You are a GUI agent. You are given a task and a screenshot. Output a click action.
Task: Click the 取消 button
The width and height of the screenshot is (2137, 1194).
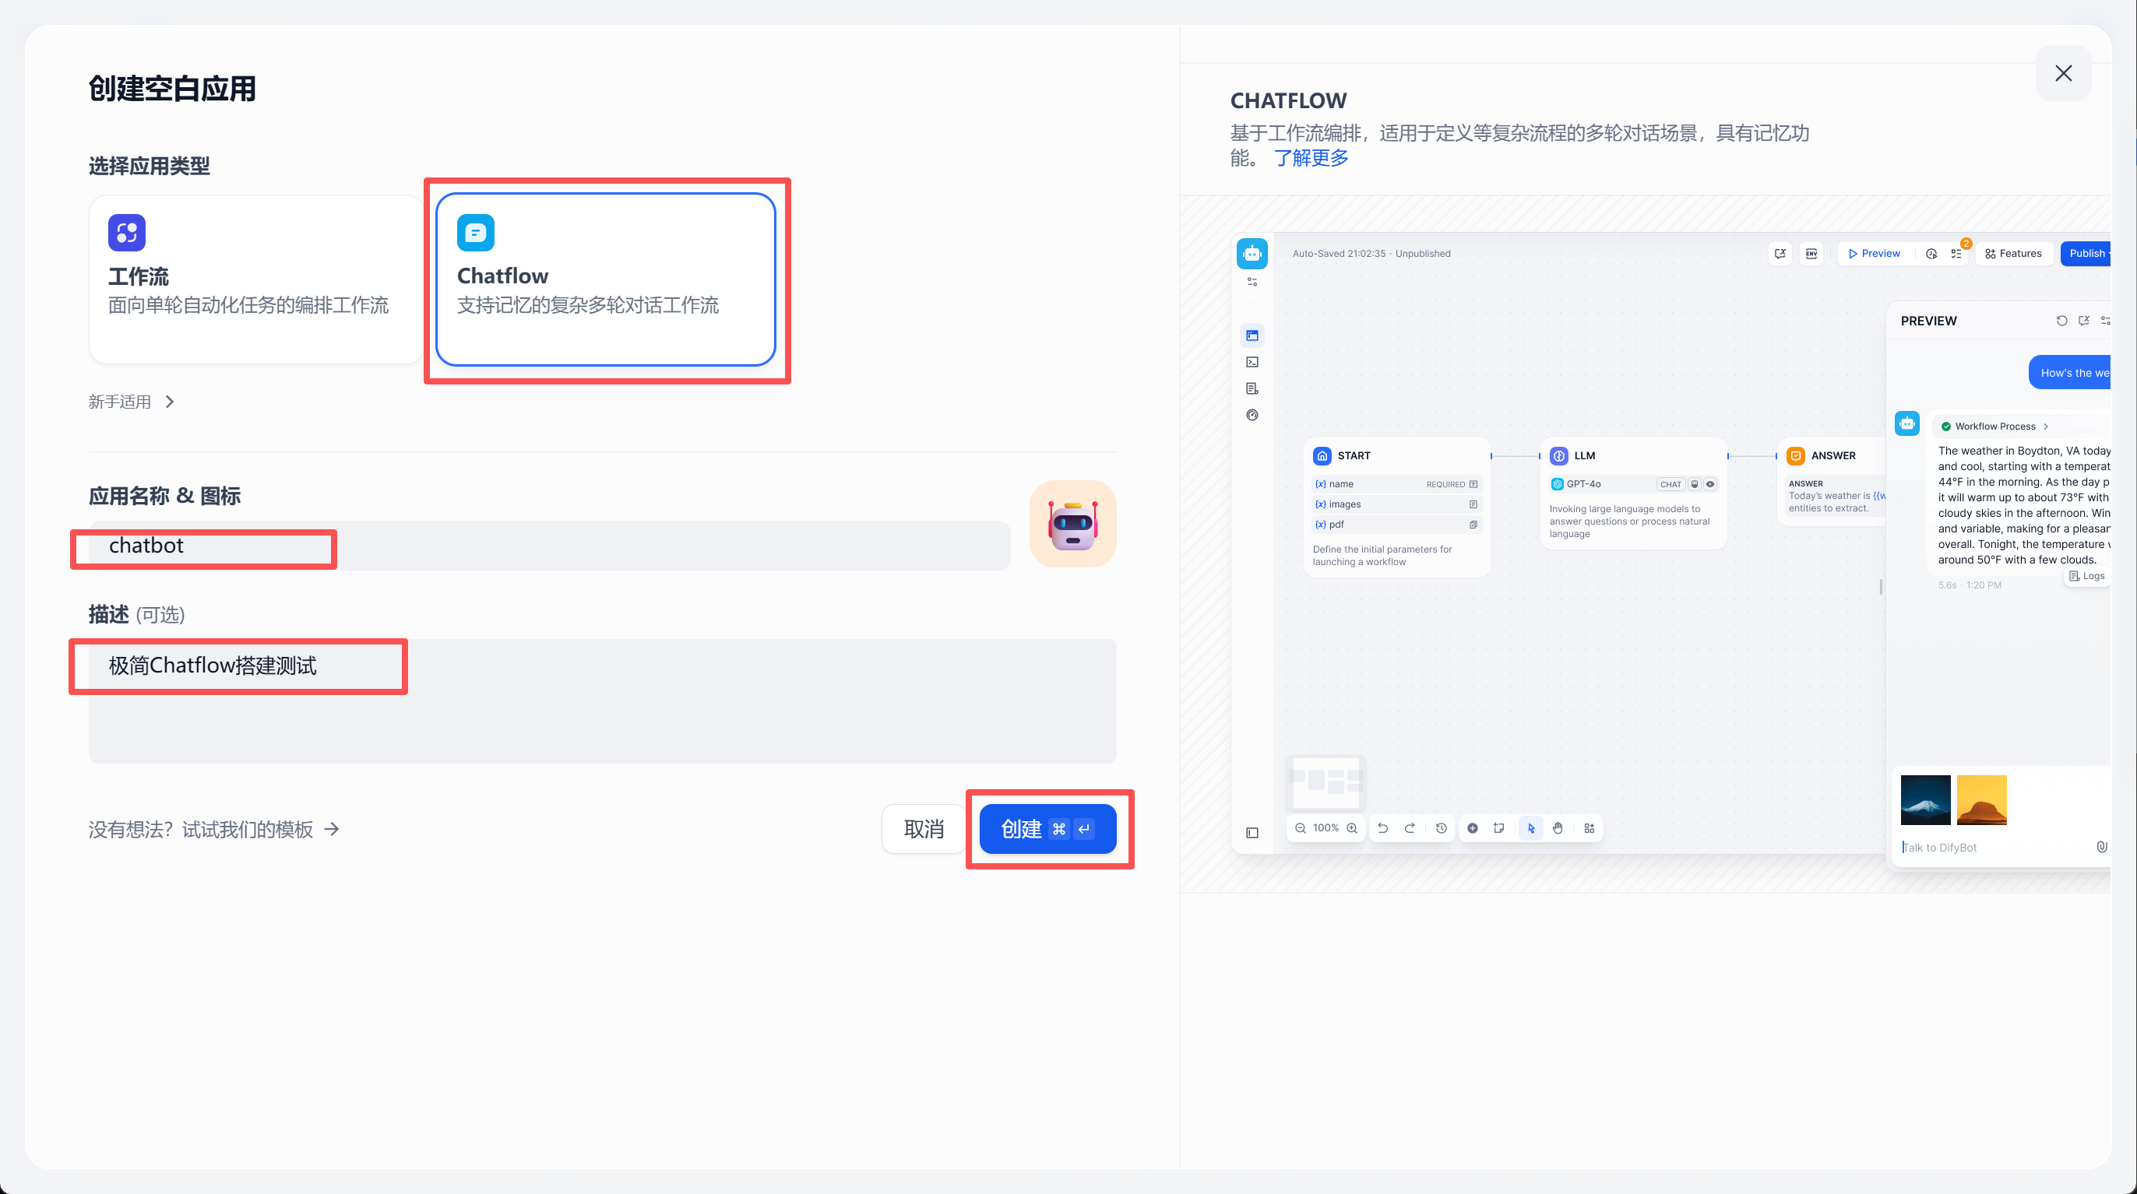924,829
